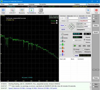Click the log panel scroll down arrow
This screenshot has height=90, width=100.
pyautogui.click(x=90, y=89)
